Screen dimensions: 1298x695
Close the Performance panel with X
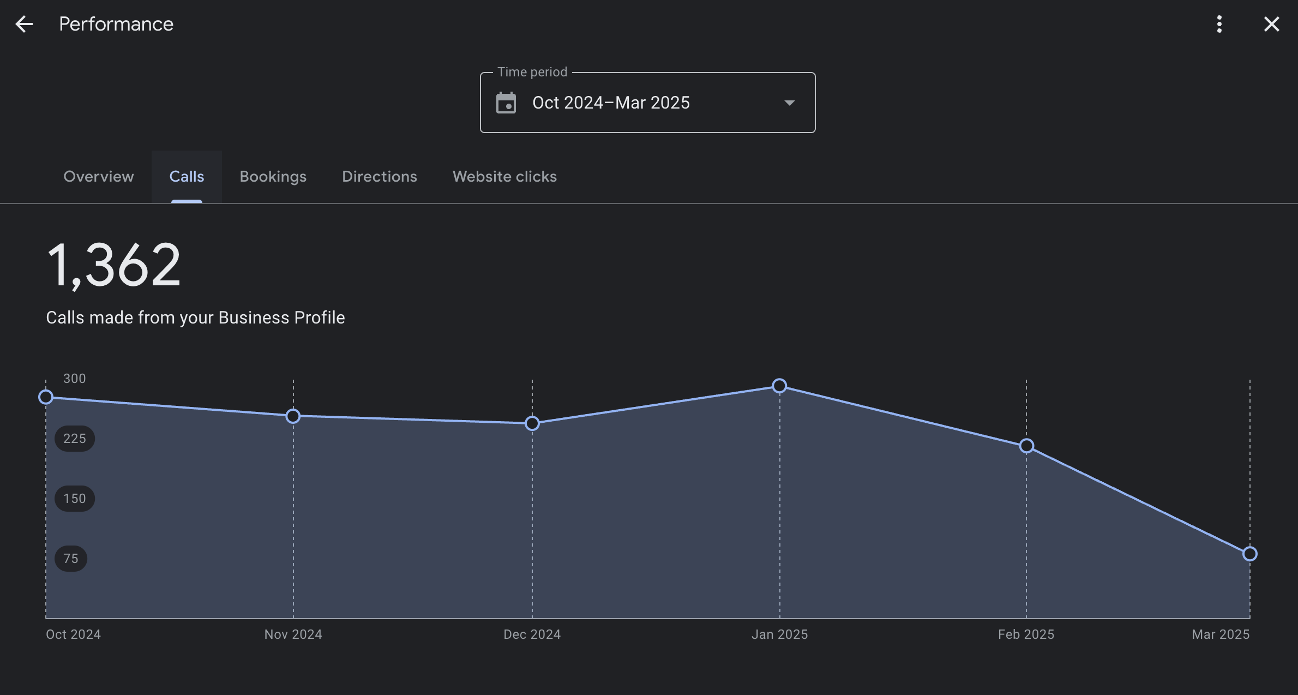click(x=1272, y=24)
